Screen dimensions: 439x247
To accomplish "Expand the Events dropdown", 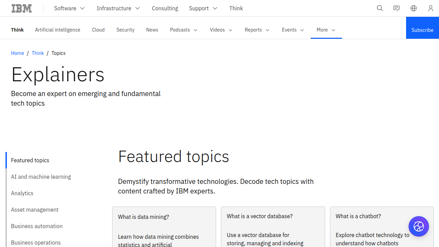I will coord(293,30).
